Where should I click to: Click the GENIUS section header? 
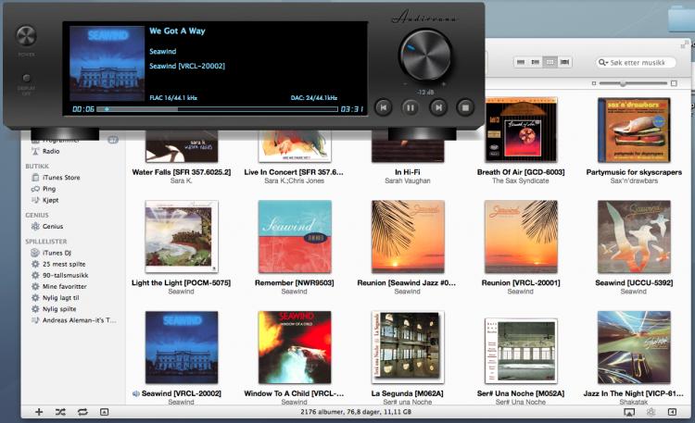pos(37,215)
